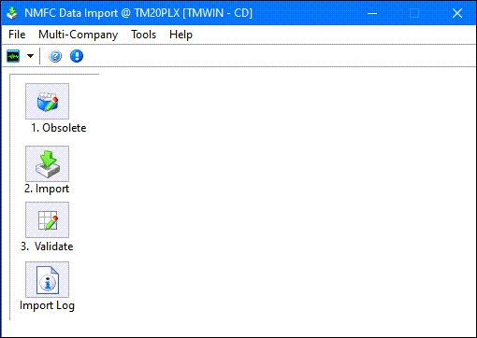This screenshot has height=338, width=477.
Task: Click the question mark help toolbar icon
Action: click(x=55, y=56)
